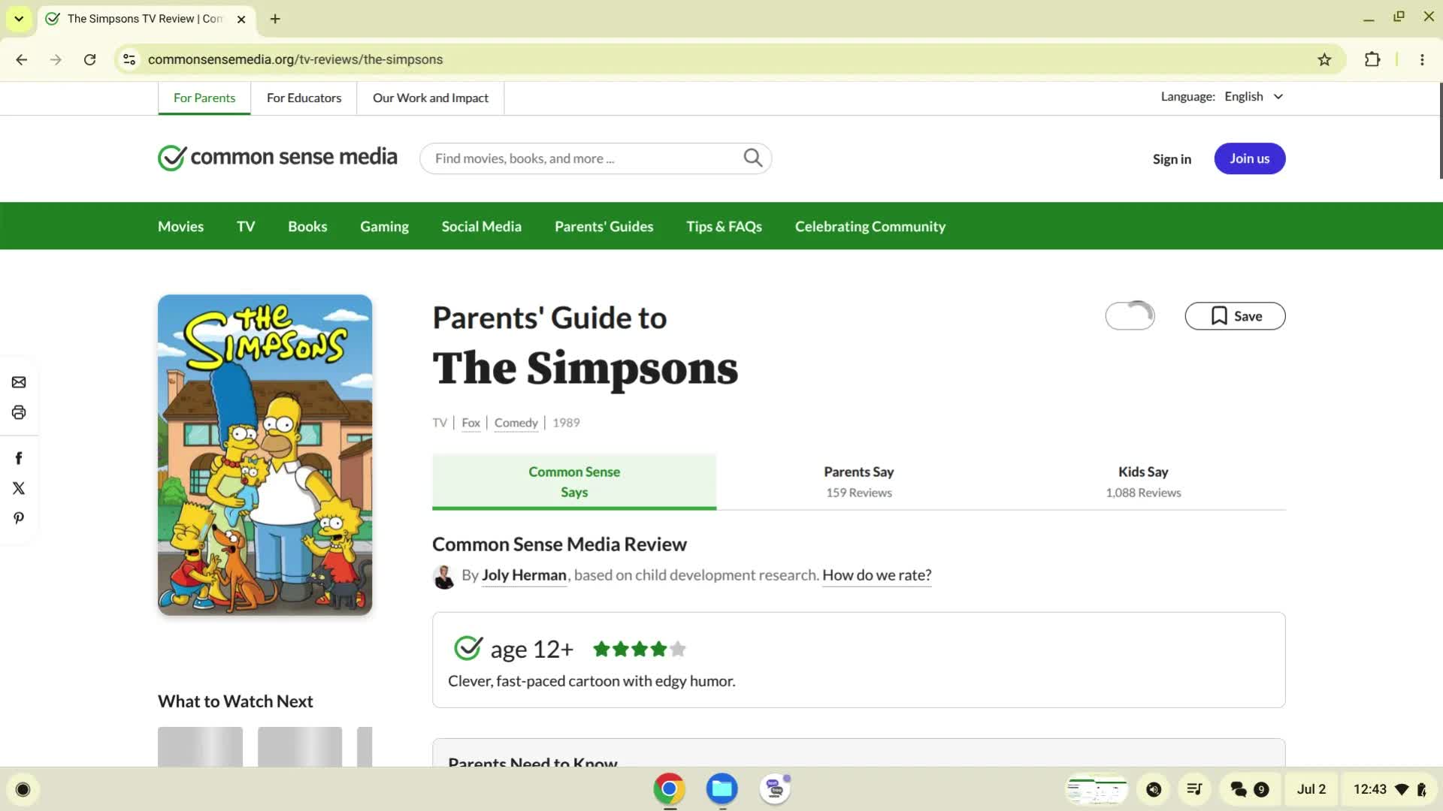Open the Language English dropdown
1443x811 pixels.
pos(1253,97)
